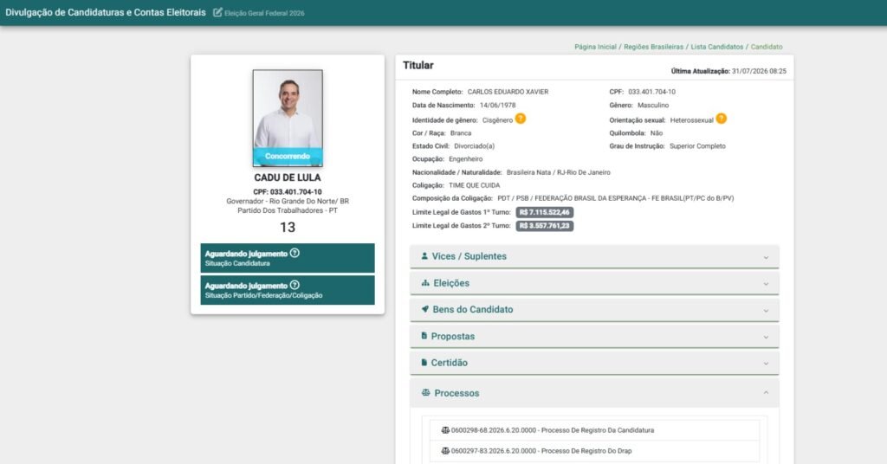Click the Candidato breadcrumb
The image size is (887, 464).
pyautogui.click(x=767, y=47)
